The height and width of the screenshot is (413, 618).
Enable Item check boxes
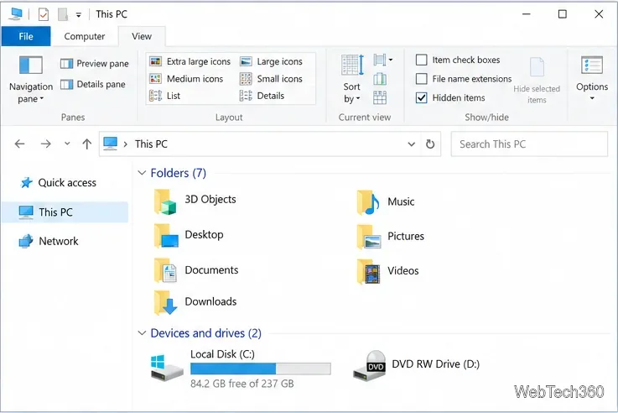(x=421, y=60)
